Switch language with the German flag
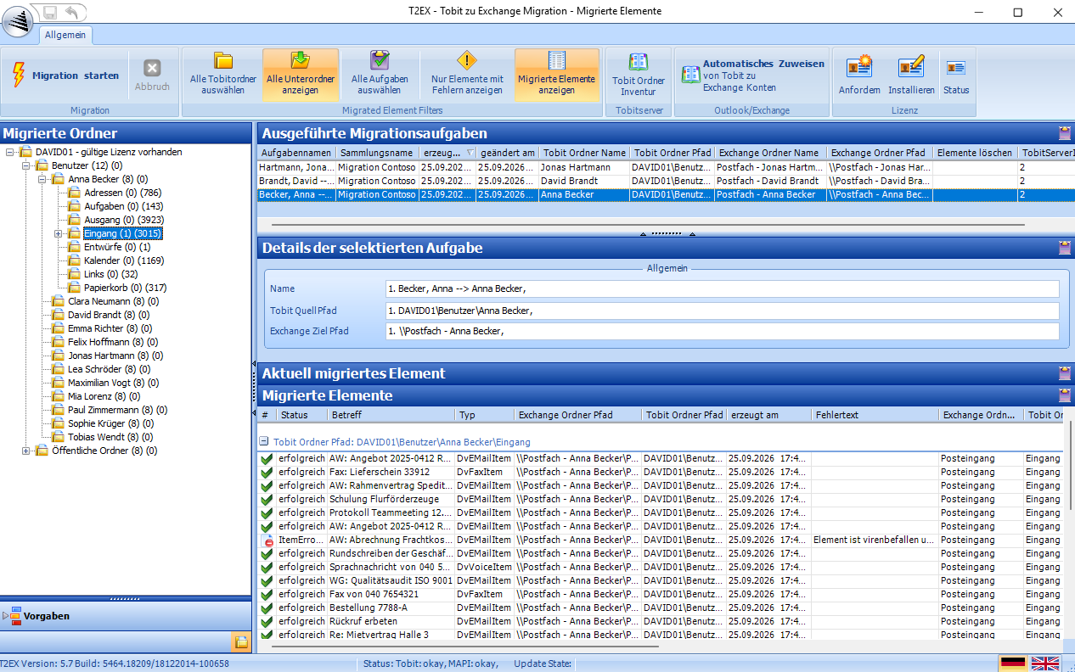Image resolution: width=1075 pixels, height=672 pixels. (x=1013, y=664)
